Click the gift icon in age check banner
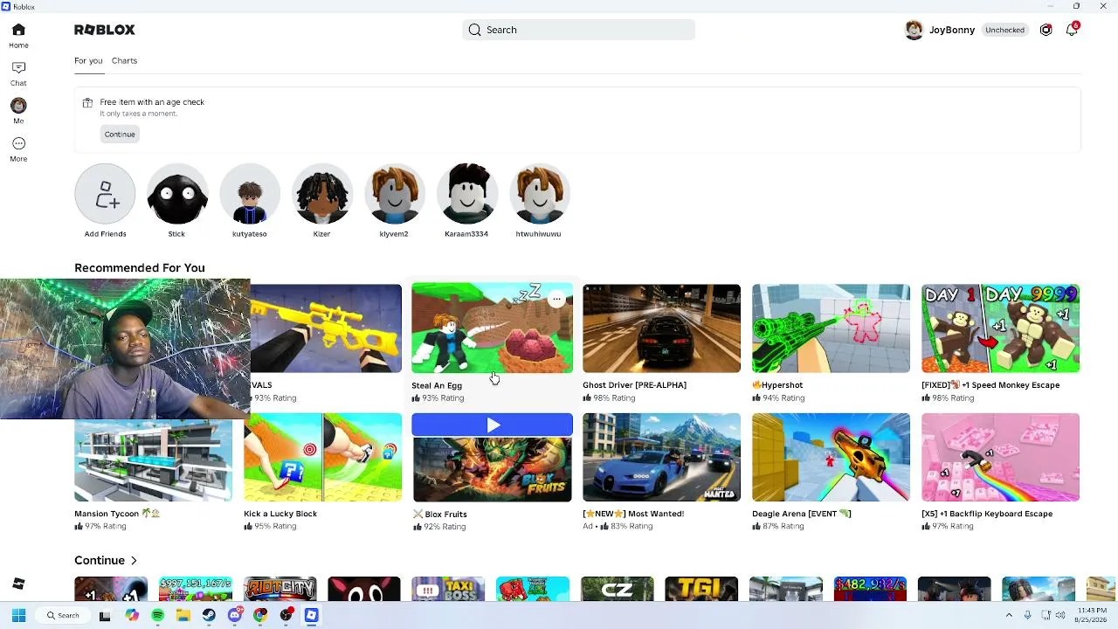Viewport: 1118px width, 629px height. coord(87,103)
